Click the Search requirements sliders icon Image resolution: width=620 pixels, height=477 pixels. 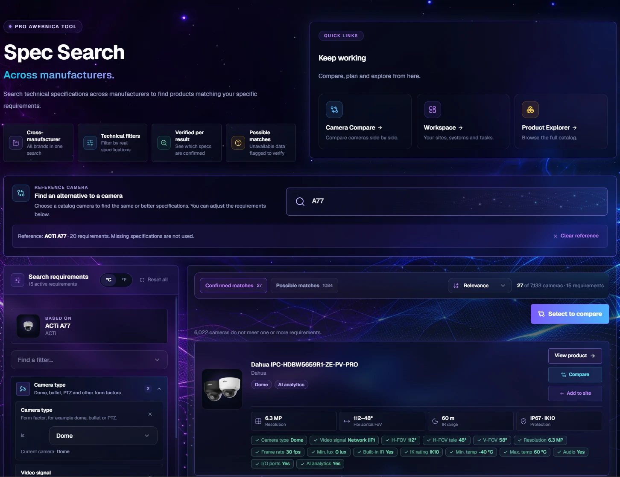click(18, 280)
